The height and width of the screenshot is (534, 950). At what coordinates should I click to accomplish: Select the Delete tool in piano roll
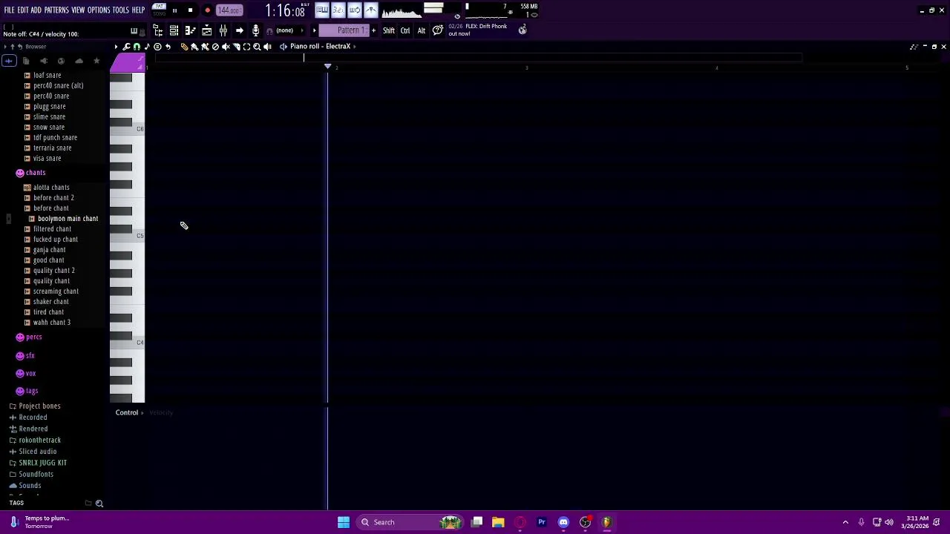tap(215, 46)
